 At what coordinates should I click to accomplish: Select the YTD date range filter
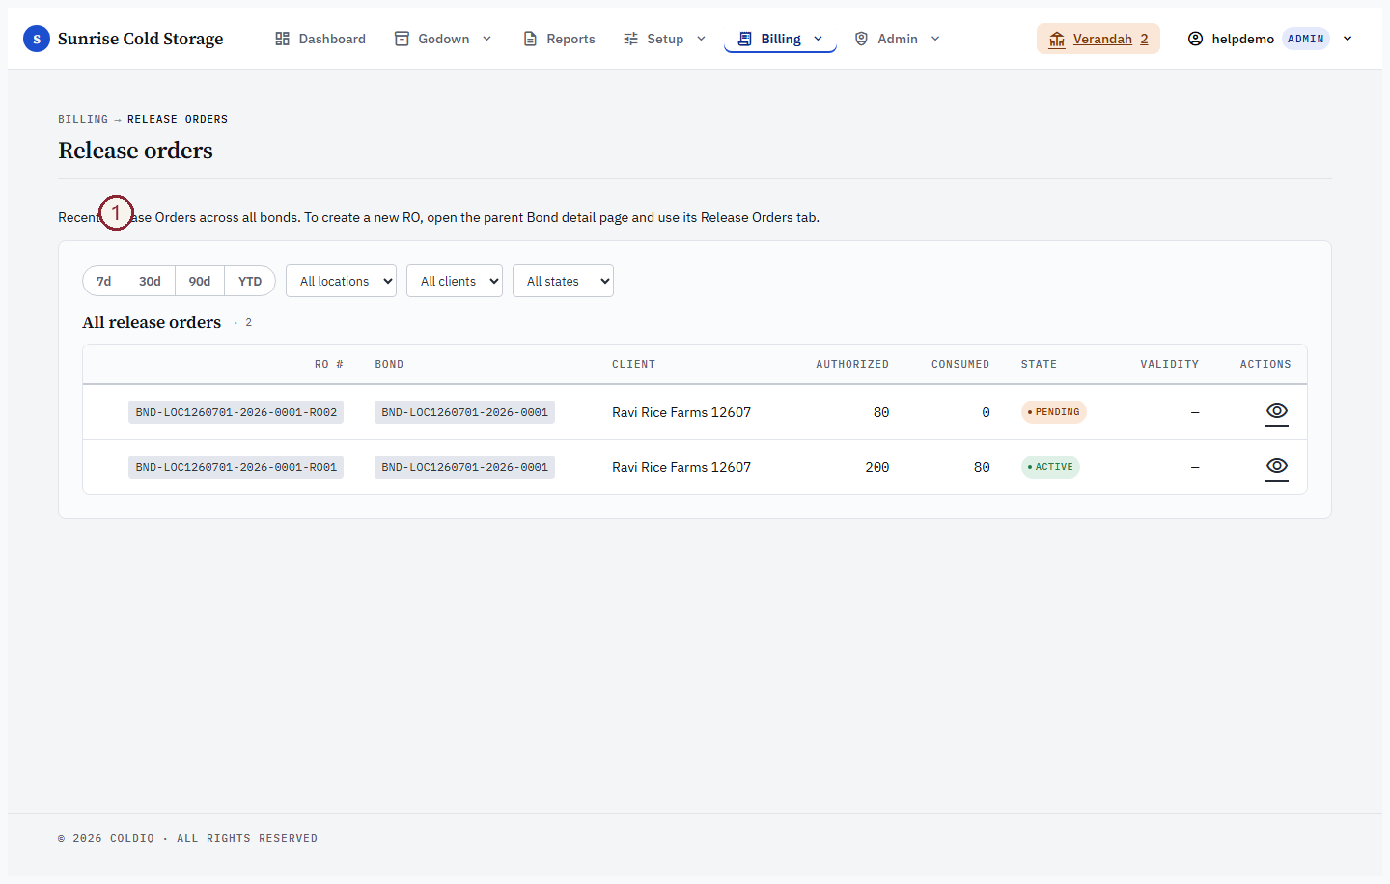click(x=250, y=281)
